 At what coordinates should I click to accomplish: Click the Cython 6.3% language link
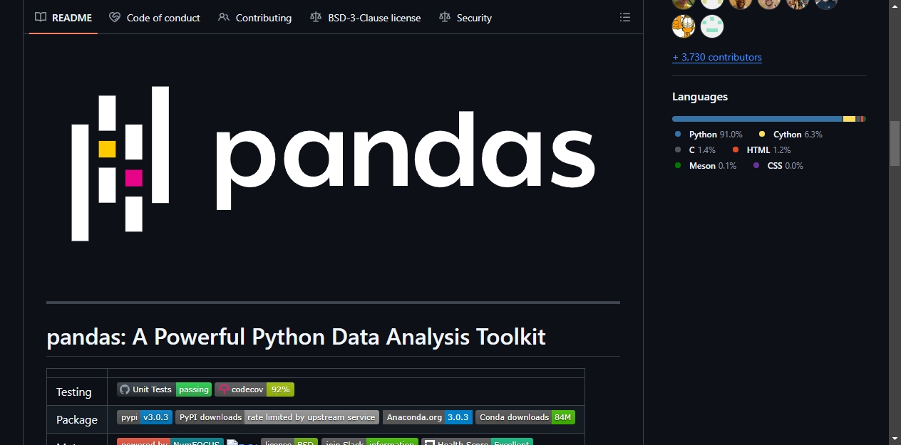click(x=791, y=134)
